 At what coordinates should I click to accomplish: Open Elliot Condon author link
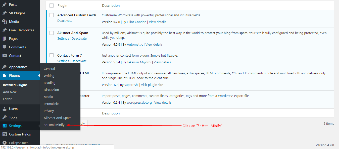[136, 22]
